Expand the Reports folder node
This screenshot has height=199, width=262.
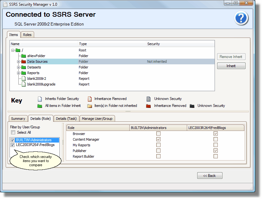(18, 73)
